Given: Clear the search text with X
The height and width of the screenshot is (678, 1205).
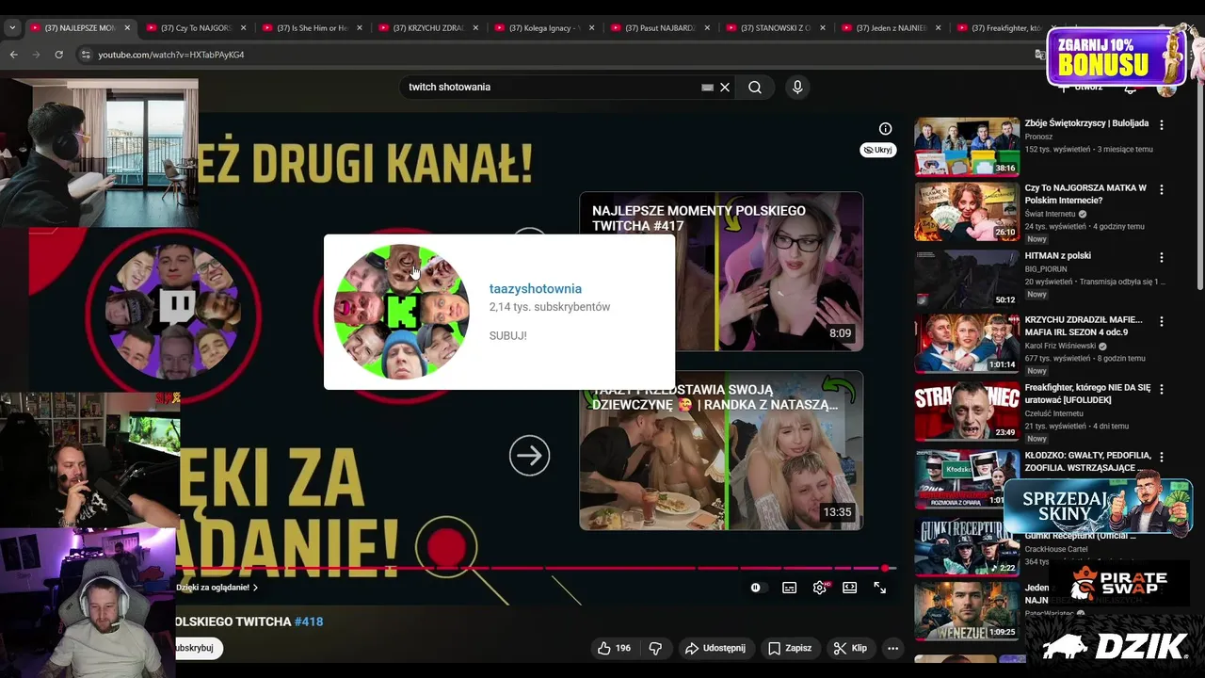Looking at the screenshot, I should pos(725,87).
